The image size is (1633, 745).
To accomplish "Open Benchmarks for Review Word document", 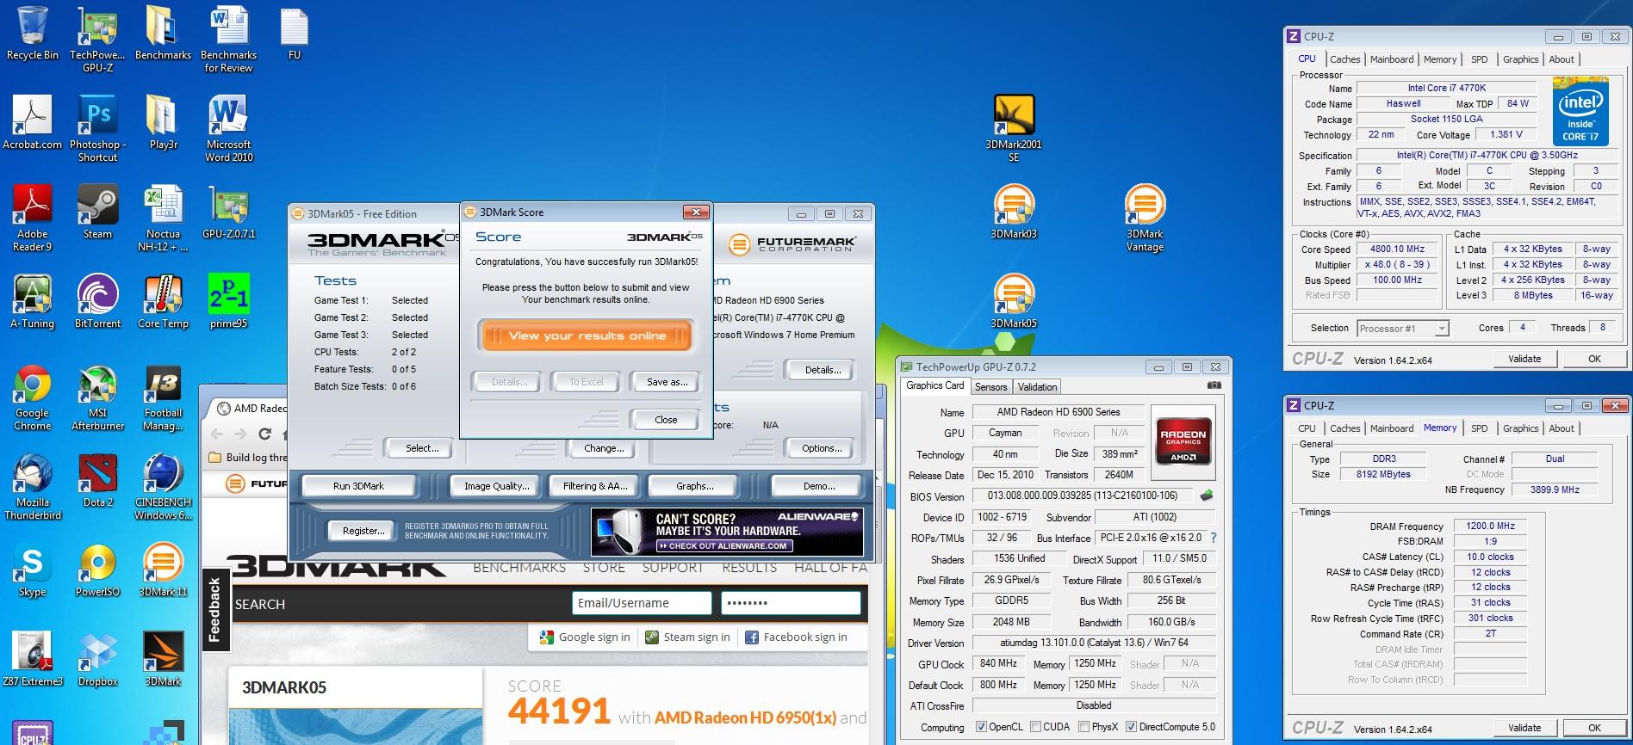I will click(228, 39).
